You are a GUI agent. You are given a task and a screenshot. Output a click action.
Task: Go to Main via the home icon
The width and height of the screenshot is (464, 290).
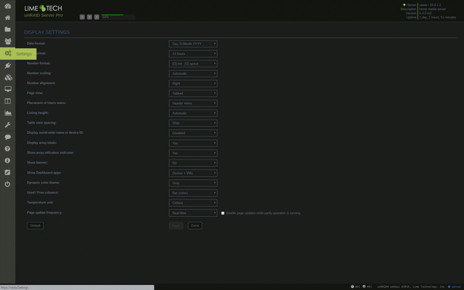click(8, 18)
